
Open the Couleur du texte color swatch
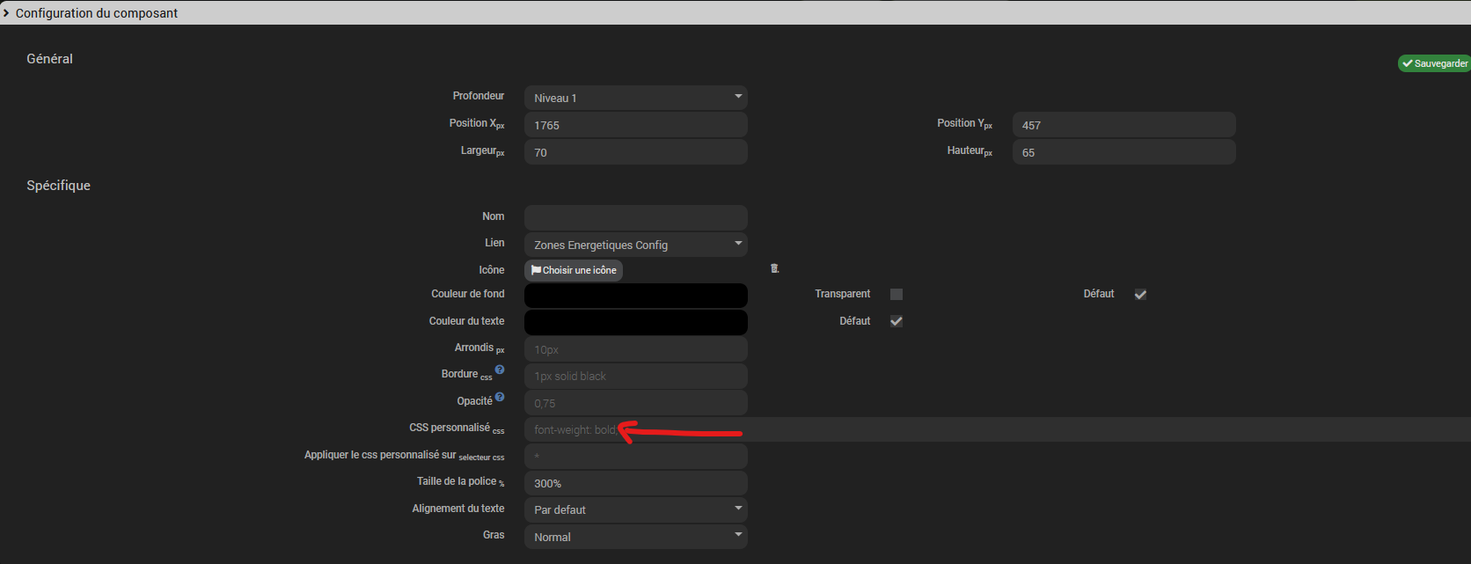[x=635, y=322]
